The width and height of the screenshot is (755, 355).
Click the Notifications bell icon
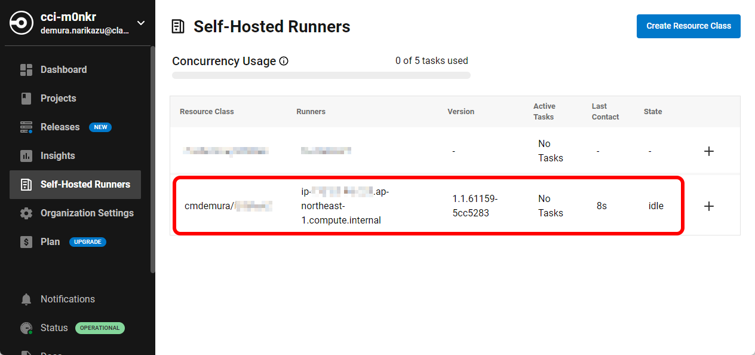point(26,299)
